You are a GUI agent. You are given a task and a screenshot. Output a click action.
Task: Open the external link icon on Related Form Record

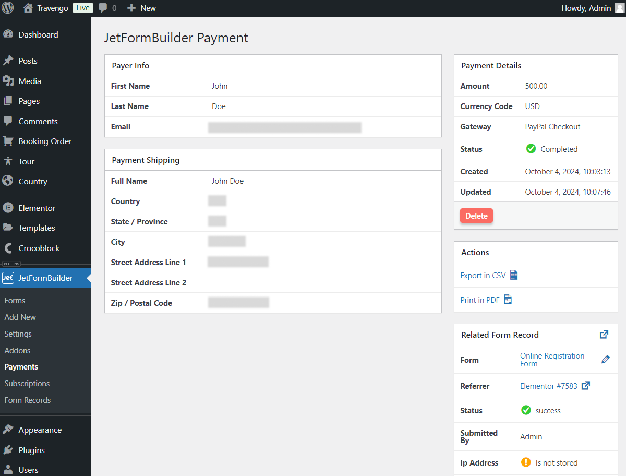[604, 334]
